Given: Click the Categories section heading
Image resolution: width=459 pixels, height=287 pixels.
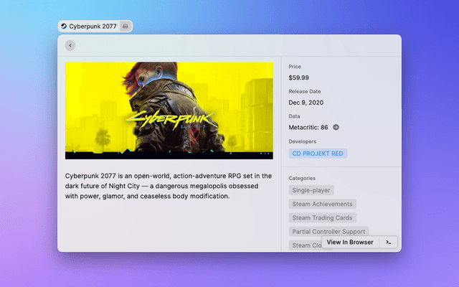Looking at the screenshot, I should coord(302,178).
